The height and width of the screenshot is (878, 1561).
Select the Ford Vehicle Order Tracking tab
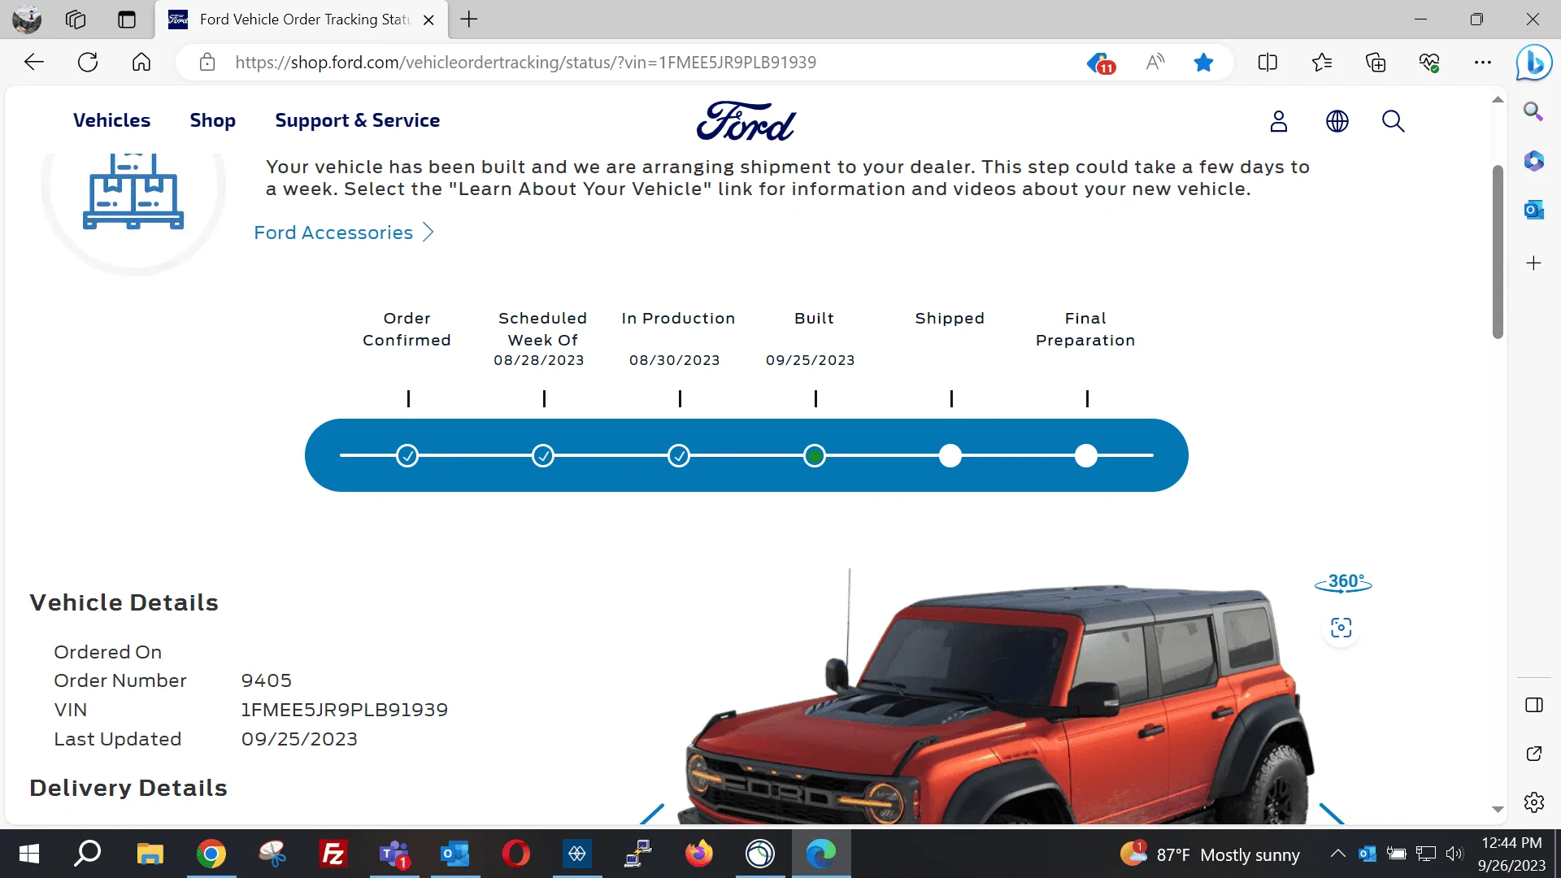(301, 20)
